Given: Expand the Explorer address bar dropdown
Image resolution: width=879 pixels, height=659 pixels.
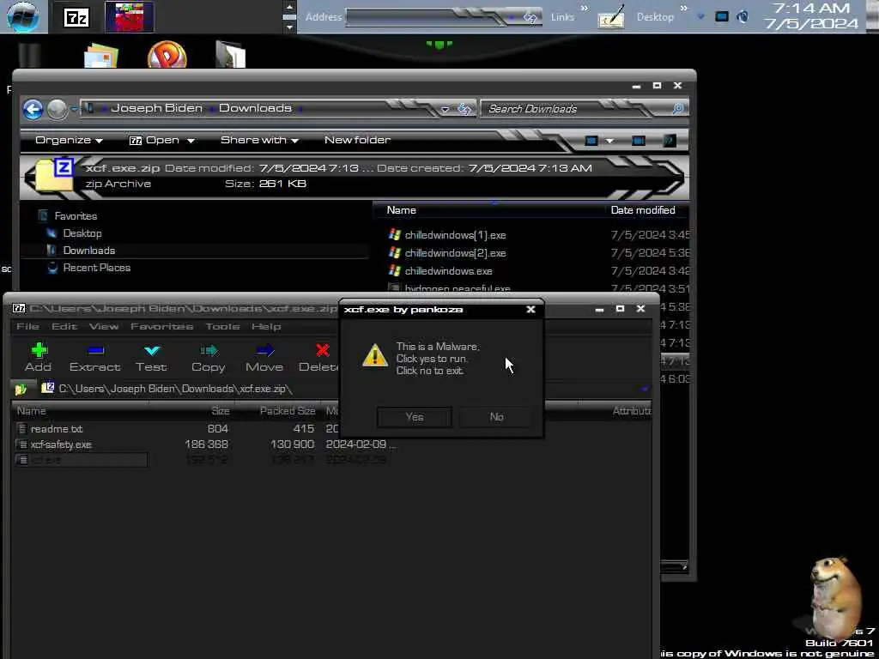Looking at the screenshot, I should 446,109.
